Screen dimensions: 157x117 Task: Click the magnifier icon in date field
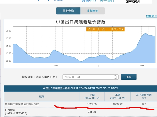pos(116,77)
